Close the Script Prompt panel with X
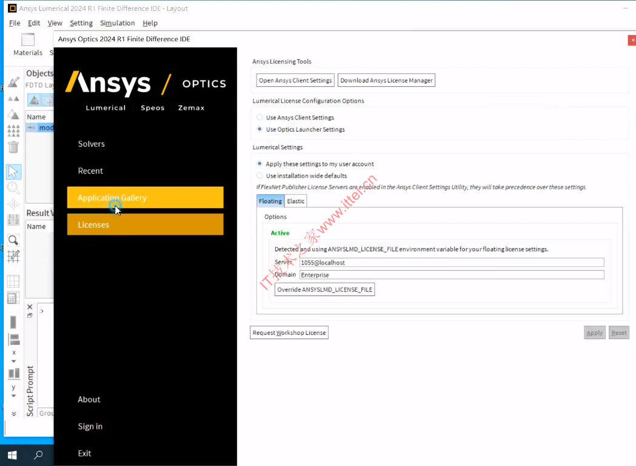636x466 pixels. click(30, 307)
